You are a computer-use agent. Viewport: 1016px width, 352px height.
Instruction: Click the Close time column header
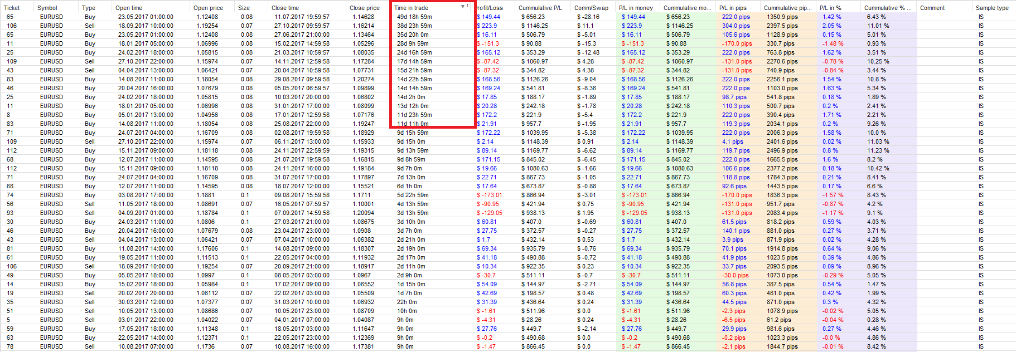[285, 8]
